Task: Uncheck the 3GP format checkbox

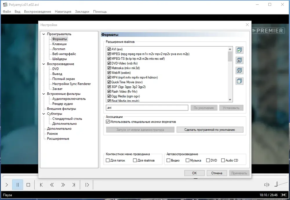Action: [x=109, y=87]
